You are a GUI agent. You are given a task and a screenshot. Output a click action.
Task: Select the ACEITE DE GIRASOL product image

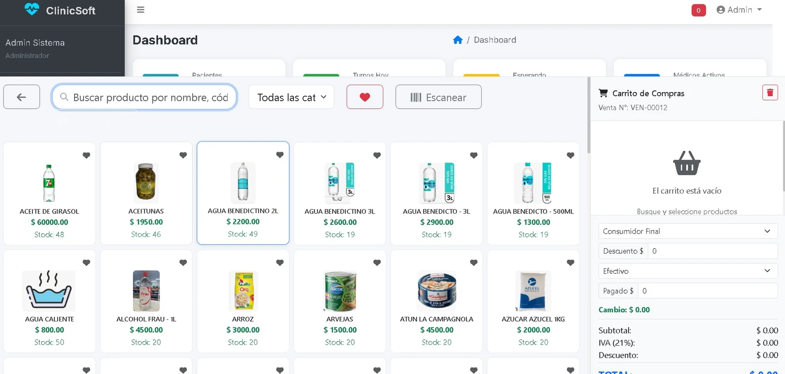[49, 183]
